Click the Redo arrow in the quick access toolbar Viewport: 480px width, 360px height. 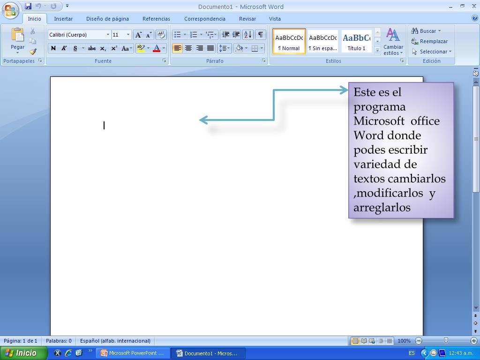[53, 6]
